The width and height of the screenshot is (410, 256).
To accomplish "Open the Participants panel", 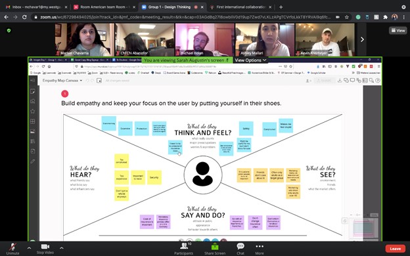I will pyautogui.click(x=184, y=249).
